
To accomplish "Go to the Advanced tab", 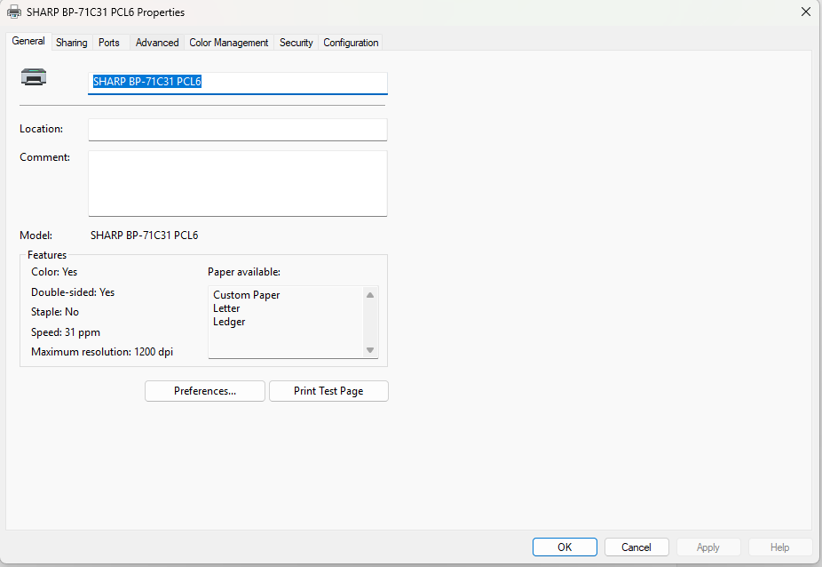I will (157, 43).
